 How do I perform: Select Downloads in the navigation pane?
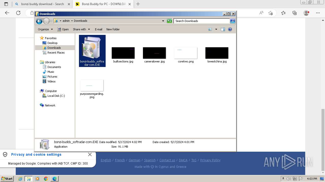54,48
